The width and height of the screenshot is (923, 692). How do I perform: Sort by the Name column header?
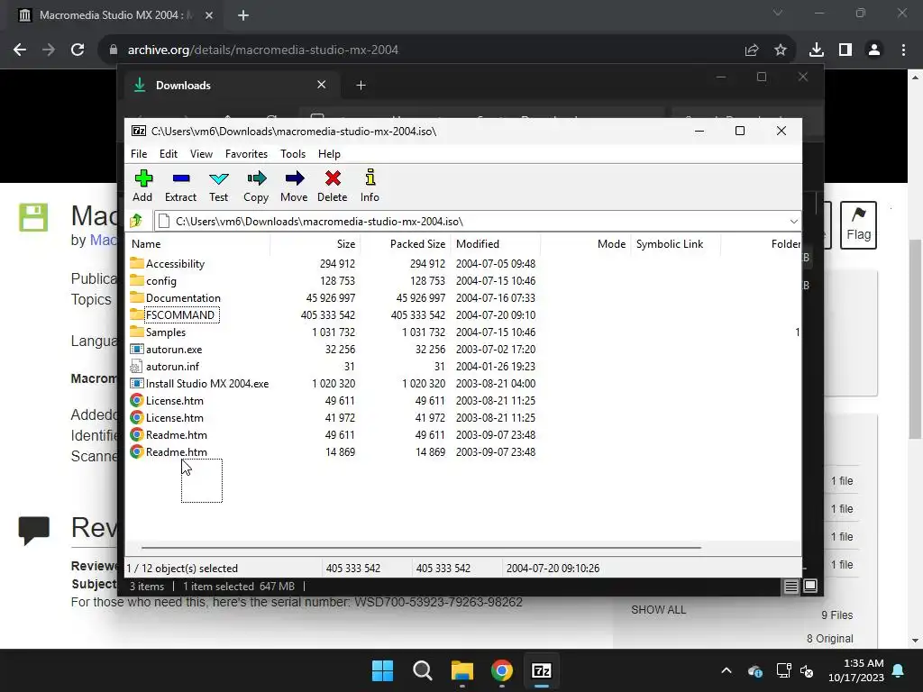(199, 243)
